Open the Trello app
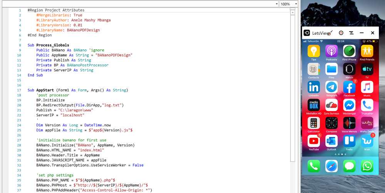Viewport: 385px width, 193px height. click(349, 141)
